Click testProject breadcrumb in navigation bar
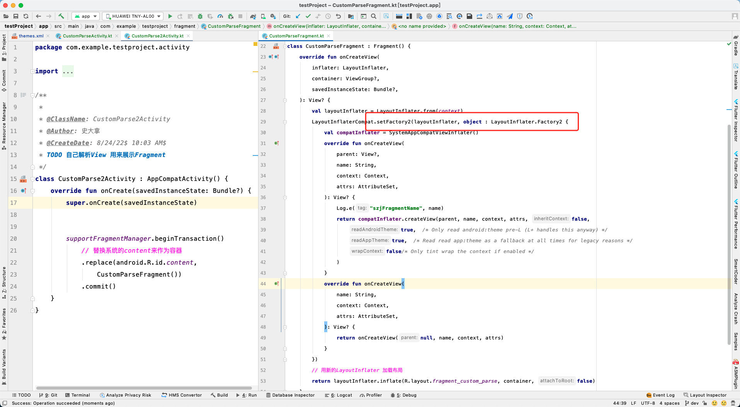Image resolution: width=740 pixels, height=407 pixels. click(19, 26)
